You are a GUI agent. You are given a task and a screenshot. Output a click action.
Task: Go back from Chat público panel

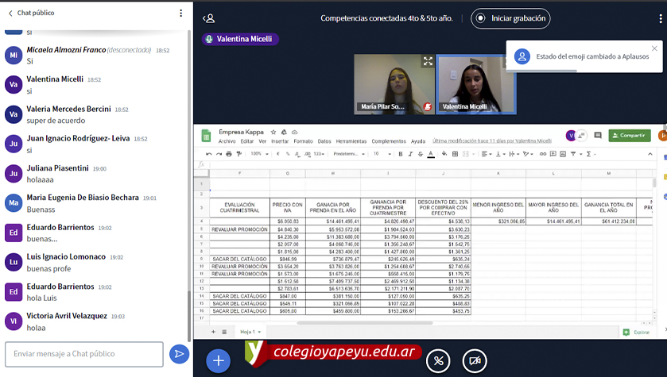point(10,13)
